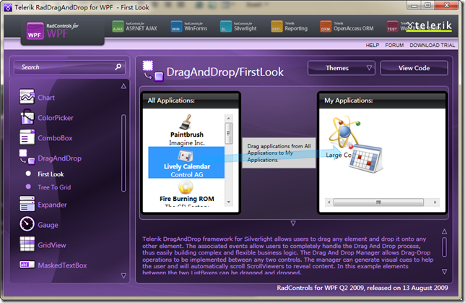This screenshot has width=465, height=303.
Task: Click All Applications list scroll-up arrow
Action: [228, 118]
